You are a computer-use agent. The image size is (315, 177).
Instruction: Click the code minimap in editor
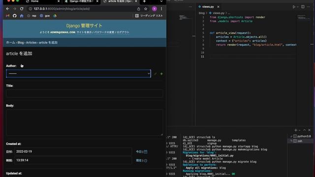pyautogui.click(x=303, y=18)
